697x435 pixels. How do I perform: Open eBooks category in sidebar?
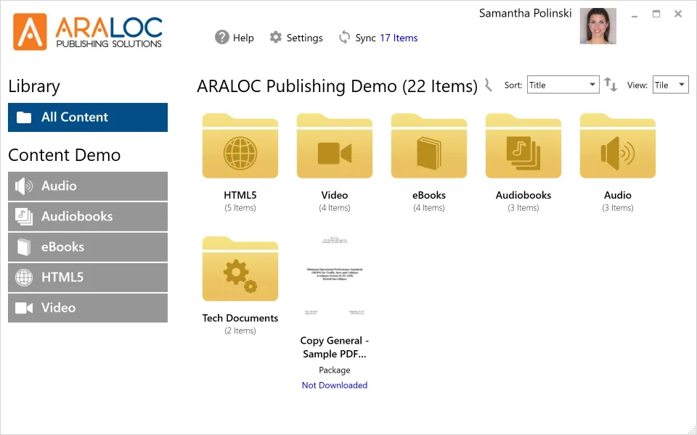(x=88, y=246)
